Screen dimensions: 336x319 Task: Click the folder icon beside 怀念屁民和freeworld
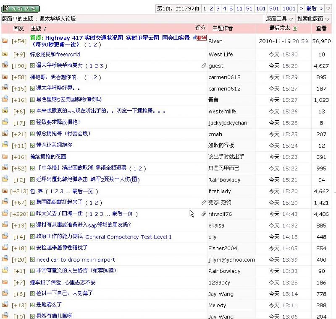coord(5,54)
